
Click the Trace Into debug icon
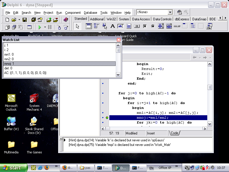point(59,27)
